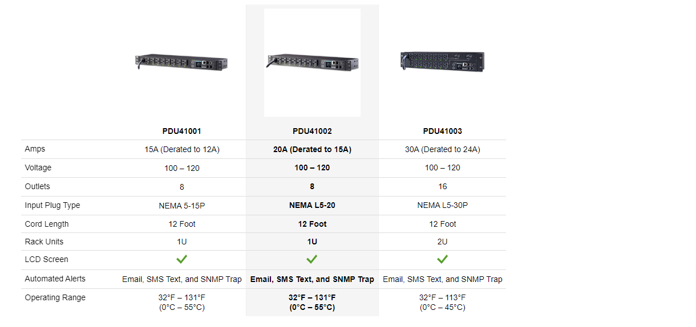Click the PDU41003 product image
This screenshot has height=327, width=696.
(x=442, y=61)
